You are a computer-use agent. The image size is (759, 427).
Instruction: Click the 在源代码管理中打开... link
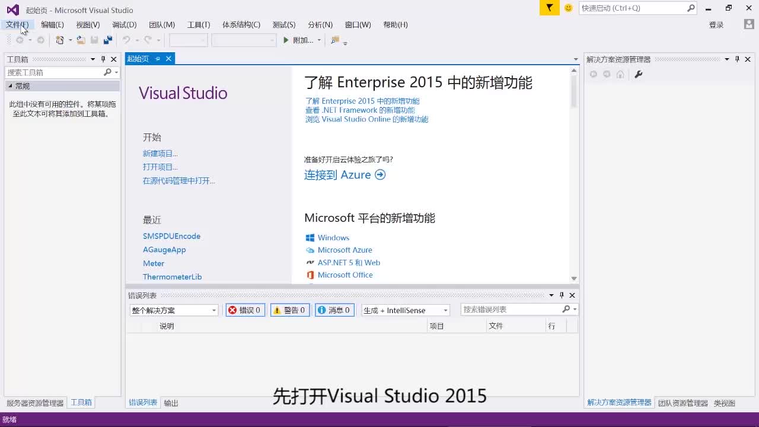[179, 181]
